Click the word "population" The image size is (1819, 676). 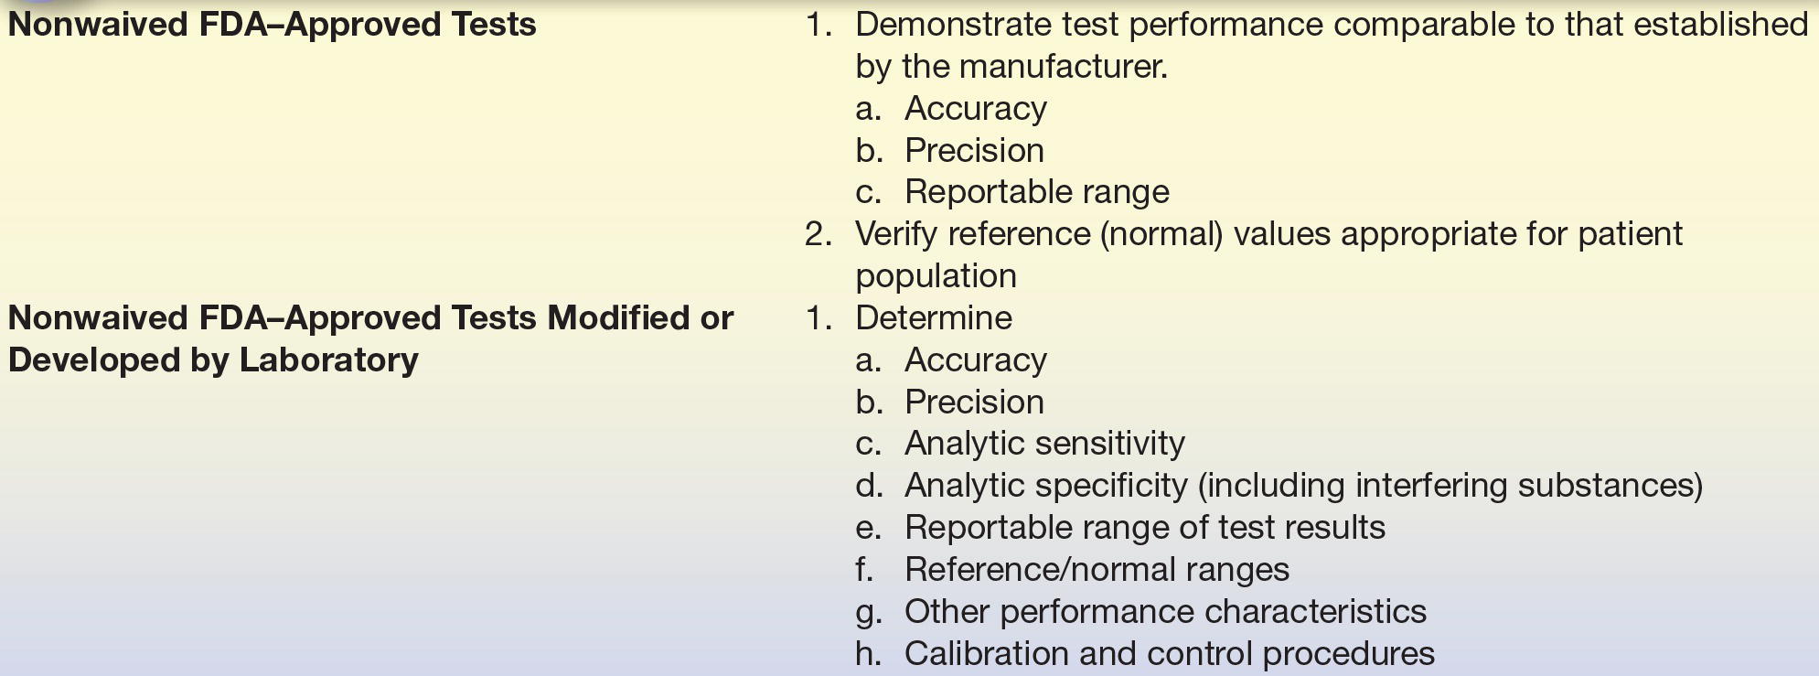[936, 276]
